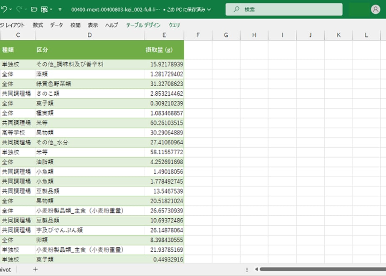Select column H header
The image size is (386, 276).
[254, 35]
